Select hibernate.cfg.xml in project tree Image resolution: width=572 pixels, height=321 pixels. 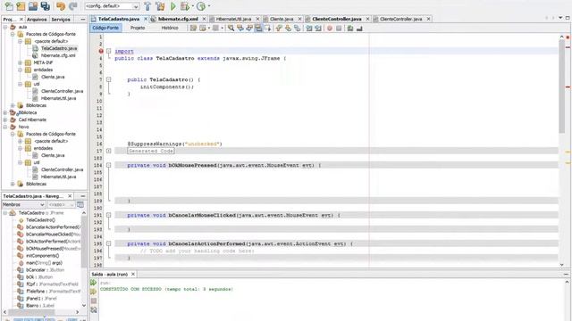pos(58,55)
